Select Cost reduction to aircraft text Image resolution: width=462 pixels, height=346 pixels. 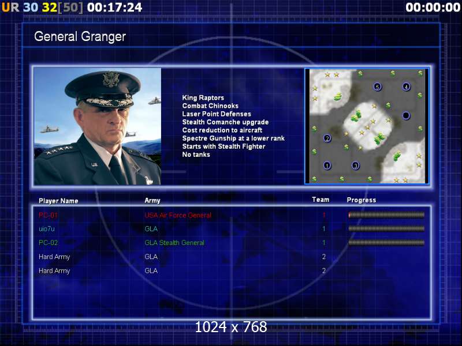(222, 130)
